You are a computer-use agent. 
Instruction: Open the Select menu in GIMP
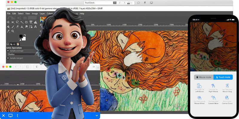tap(21, 13)
